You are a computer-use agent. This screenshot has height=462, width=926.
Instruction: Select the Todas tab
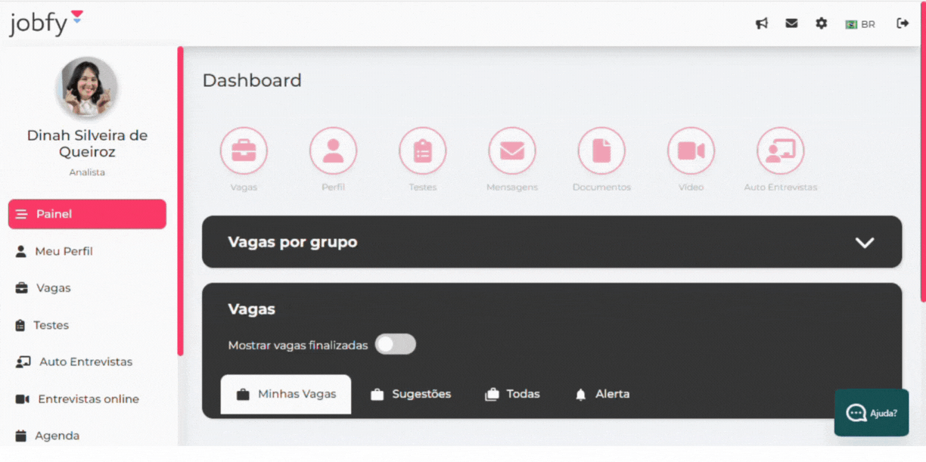pyautogui.click(x=513, y=394)
